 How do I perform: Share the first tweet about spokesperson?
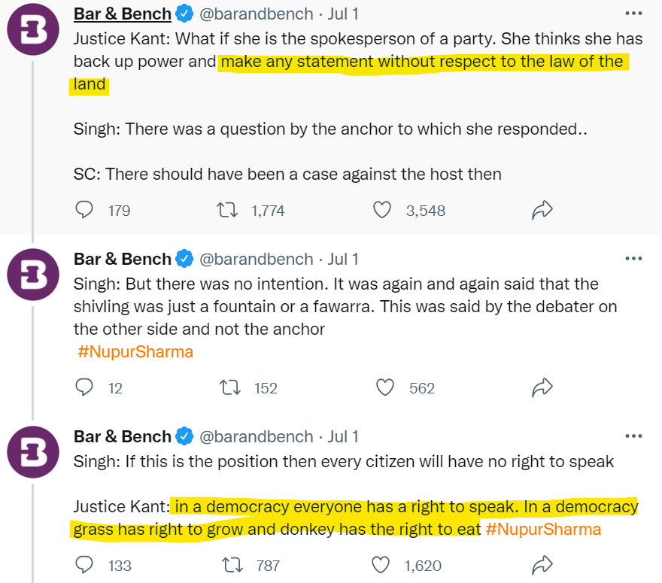pyautogui.click(x=542, y=210)
